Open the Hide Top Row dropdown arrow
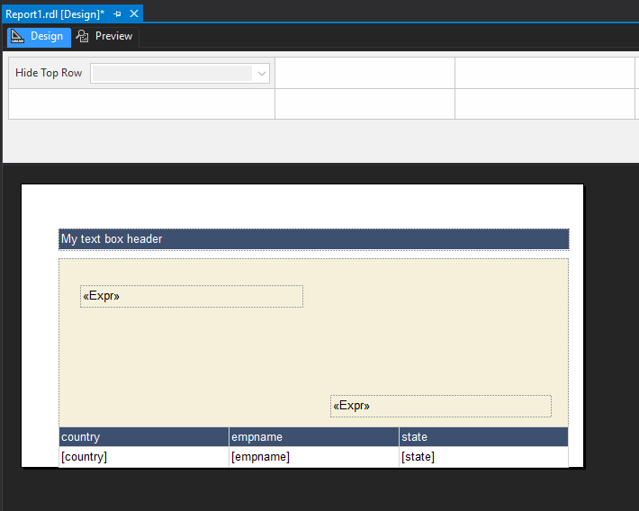 click(262, 74)
